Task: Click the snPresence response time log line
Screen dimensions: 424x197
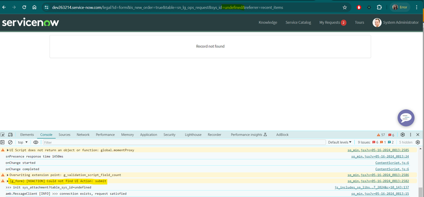Action: coord(34,156)
